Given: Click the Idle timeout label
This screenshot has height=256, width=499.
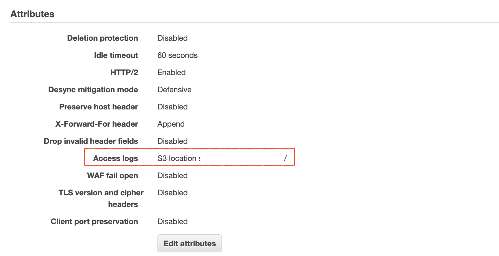Looking at the screenshot, I should [116, 55].
